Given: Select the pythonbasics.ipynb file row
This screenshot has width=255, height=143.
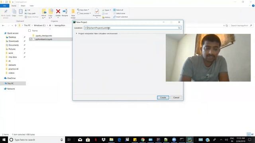Looking at the screenshot, I should coord(51,39).
